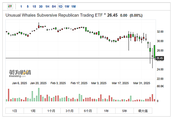
Task: Switch to the 1W weekly interval
Action: click(67, 7)
